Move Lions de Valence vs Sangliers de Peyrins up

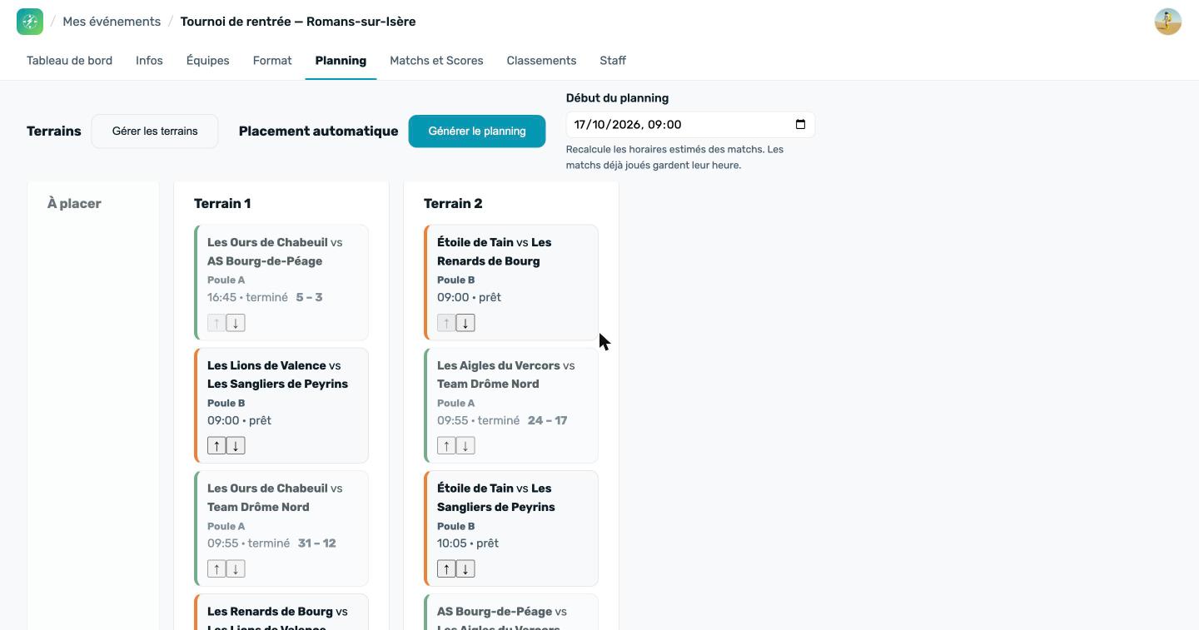[216, 446]
